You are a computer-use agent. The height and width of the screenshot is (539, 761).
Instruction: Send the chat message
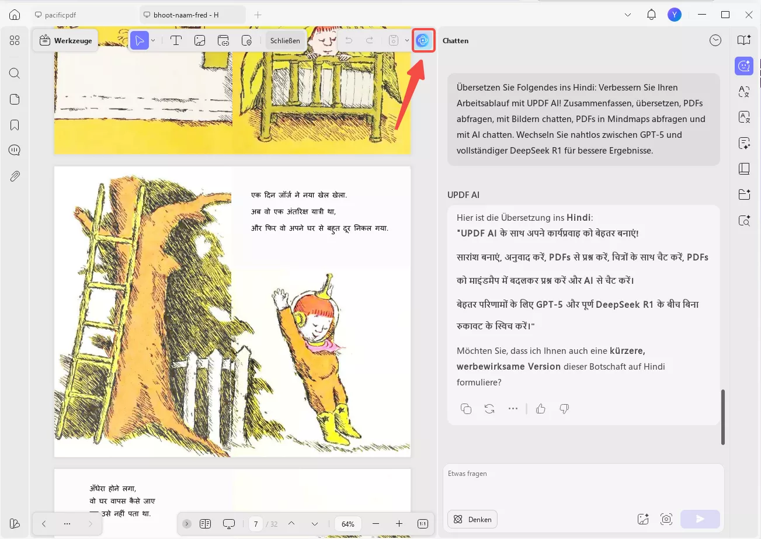(700, 519)
